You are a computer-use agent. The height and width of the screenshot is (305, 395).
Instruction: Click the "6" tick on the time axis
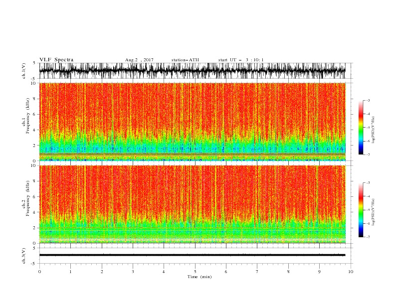tap(226, 272)
